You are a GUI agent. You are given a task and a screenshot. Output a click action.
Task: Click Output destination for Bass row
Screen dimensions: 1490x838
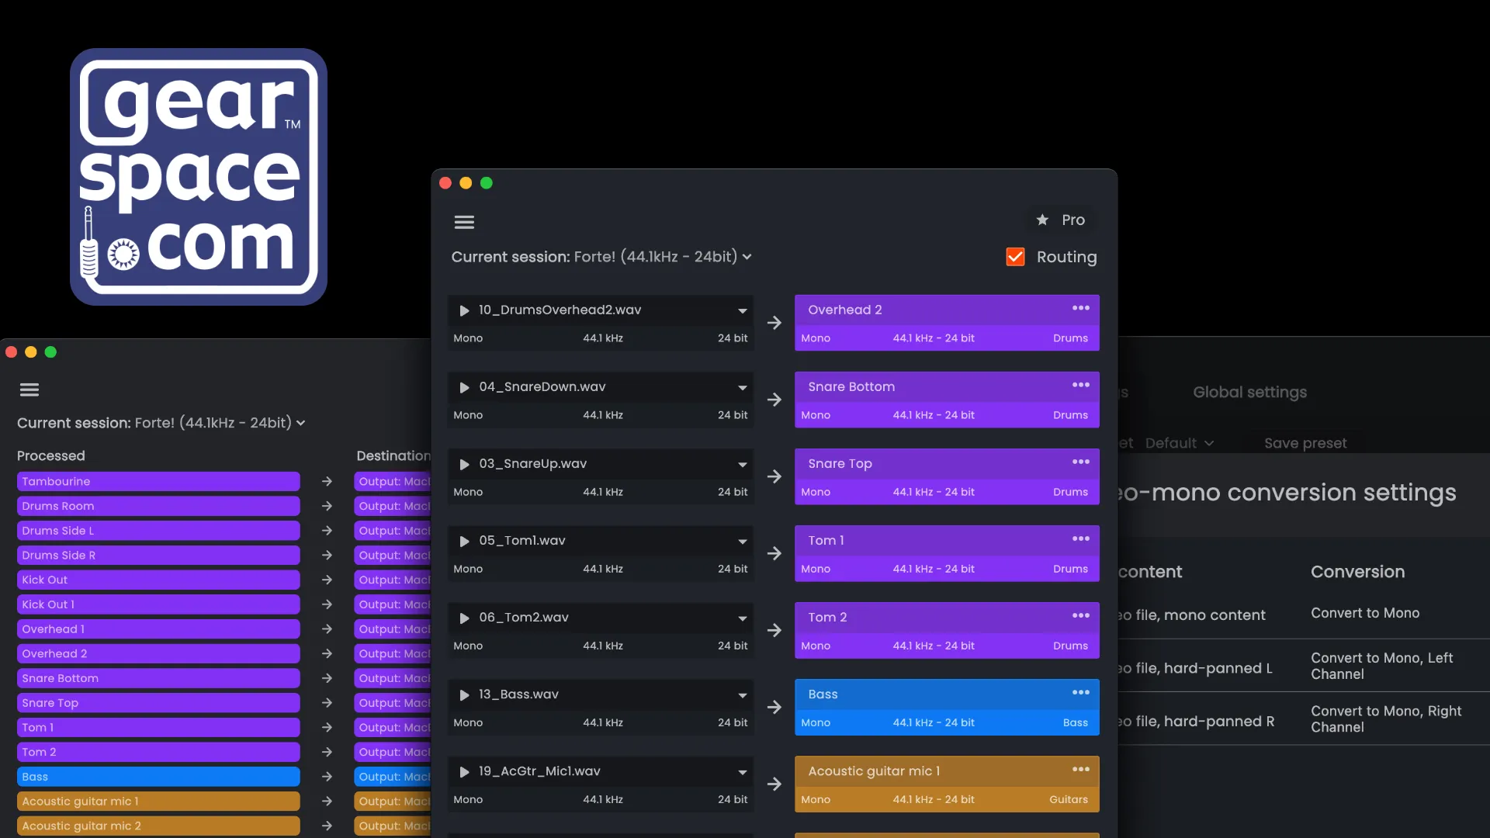(x=393, y=777)
